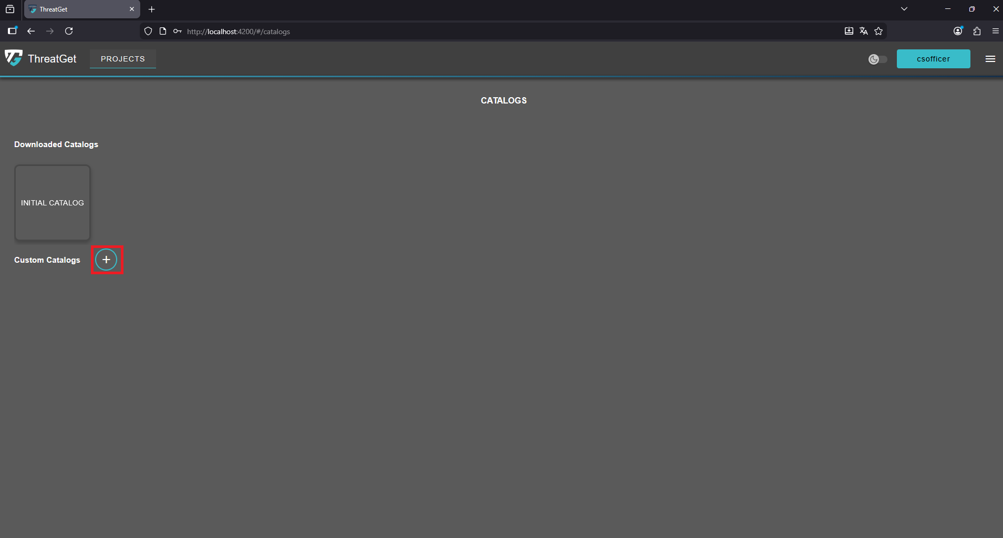
Task: Open the Firefox account icon
Action: point(958,32)
